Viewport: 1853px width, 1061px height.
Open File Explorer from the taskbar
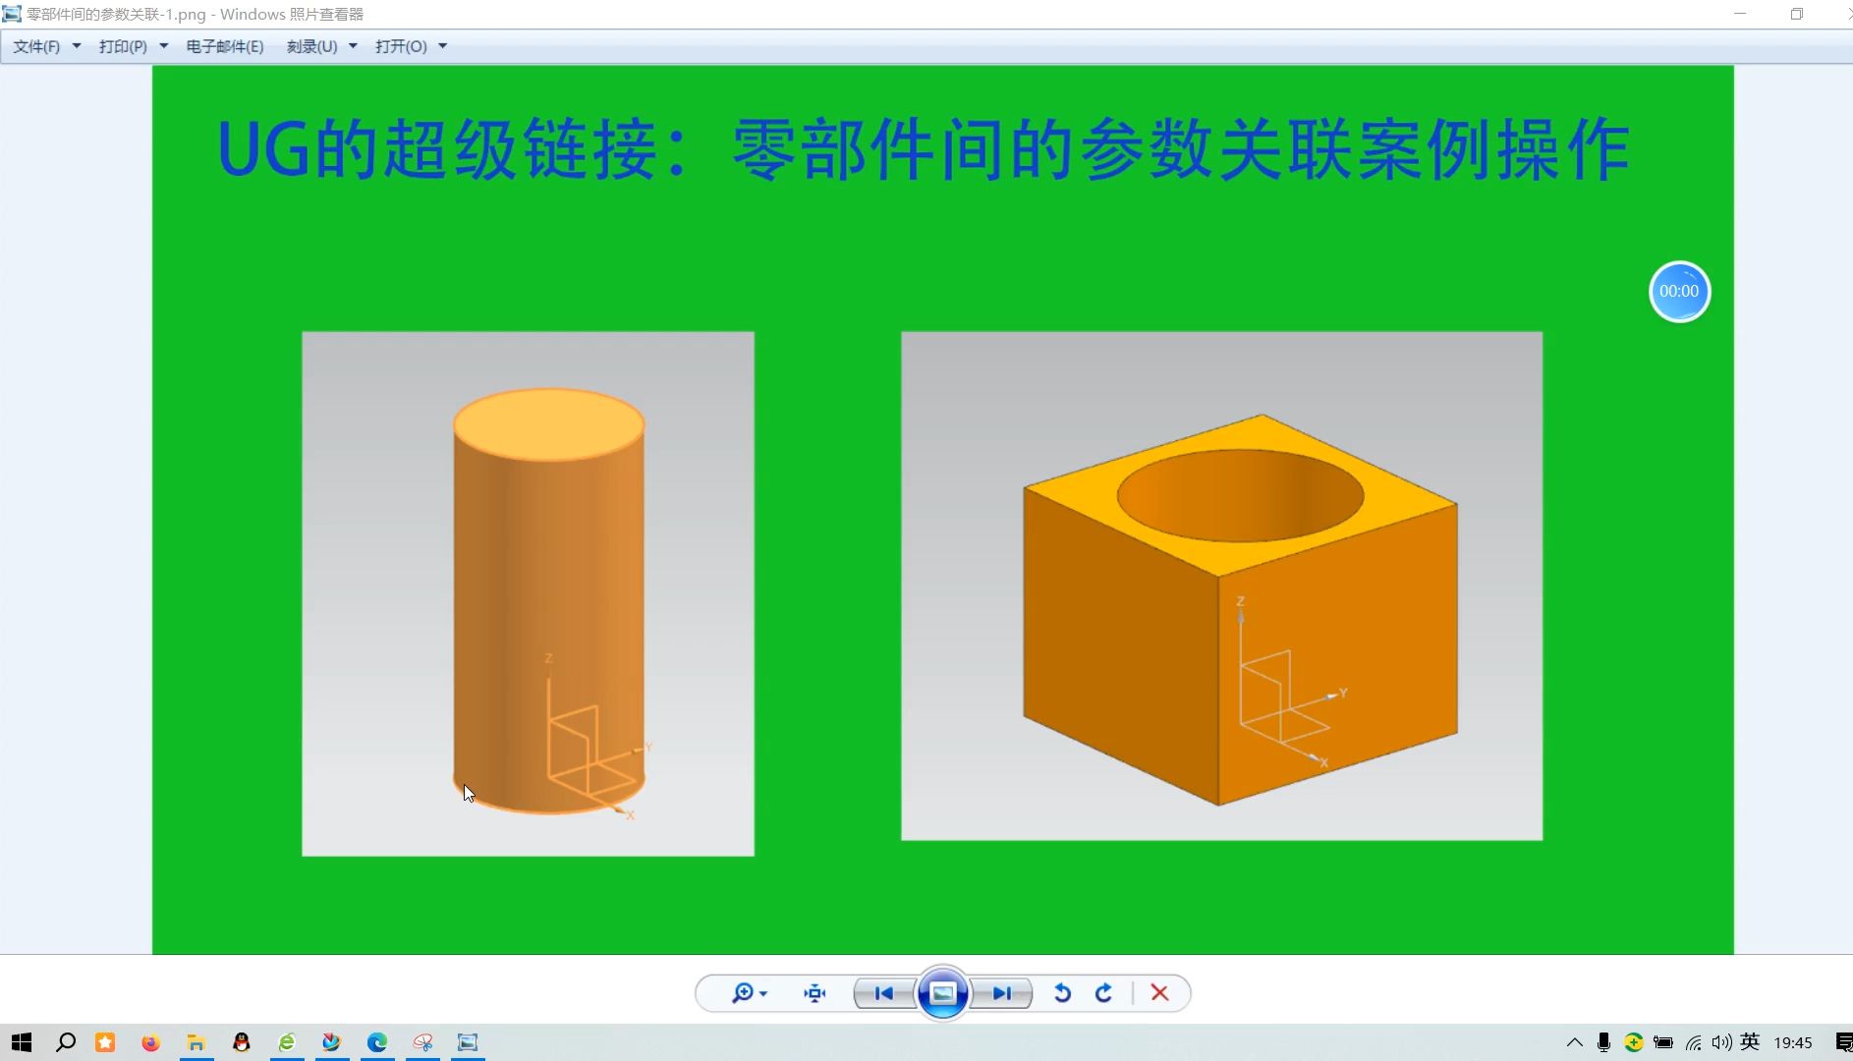point(196,1042)
